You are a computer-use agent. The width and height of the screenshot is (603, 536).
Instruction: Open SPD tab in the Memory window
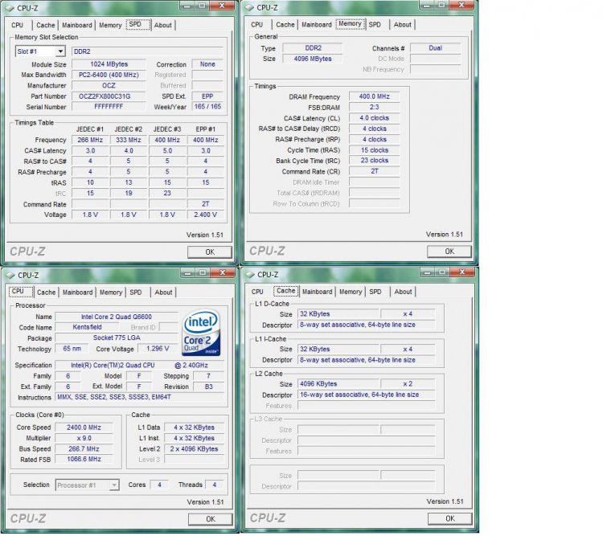tap(375, 25)
